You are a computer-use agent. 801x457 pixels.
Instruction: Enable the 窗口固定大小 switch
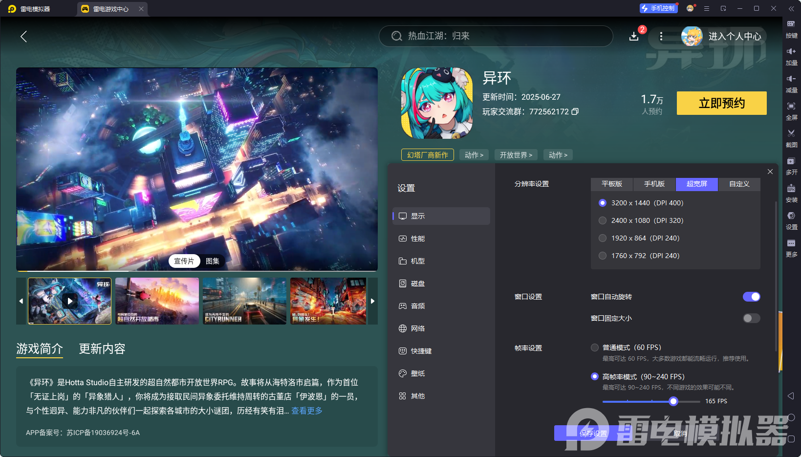tap(752, 318)
